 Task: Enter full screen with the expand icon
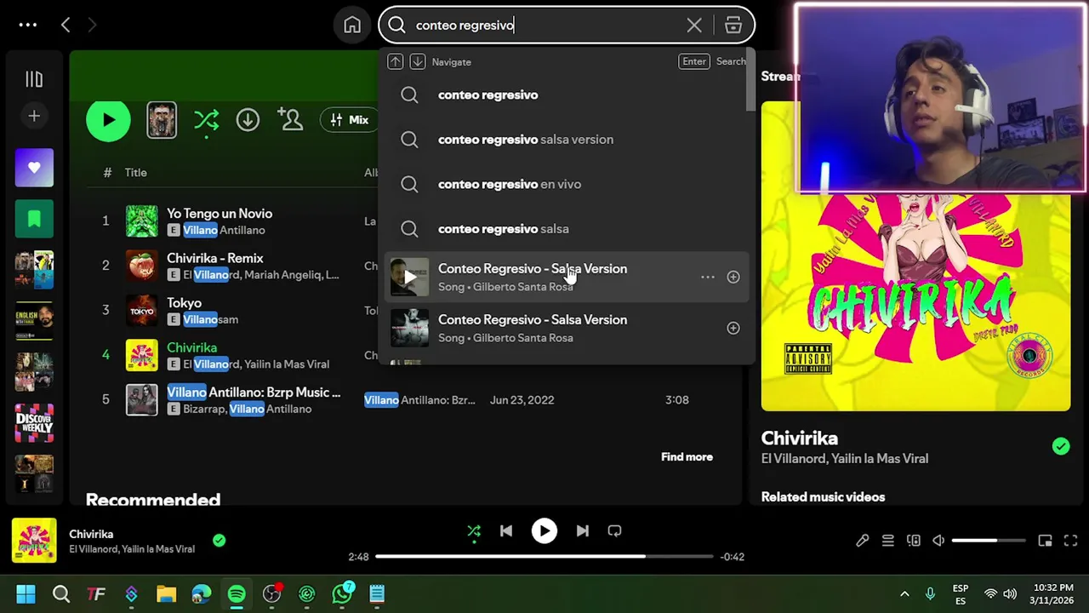(1070, 541)
